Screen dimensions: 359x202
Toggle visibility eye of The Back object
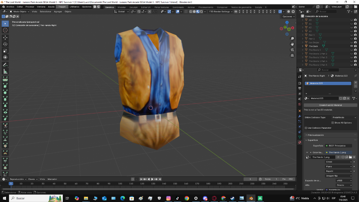352,46
